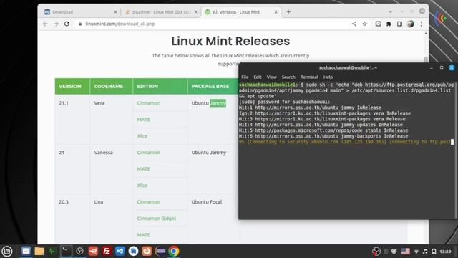Share this page via Chrome share icon
458x258 pixels.
click(x=354, y=24)
